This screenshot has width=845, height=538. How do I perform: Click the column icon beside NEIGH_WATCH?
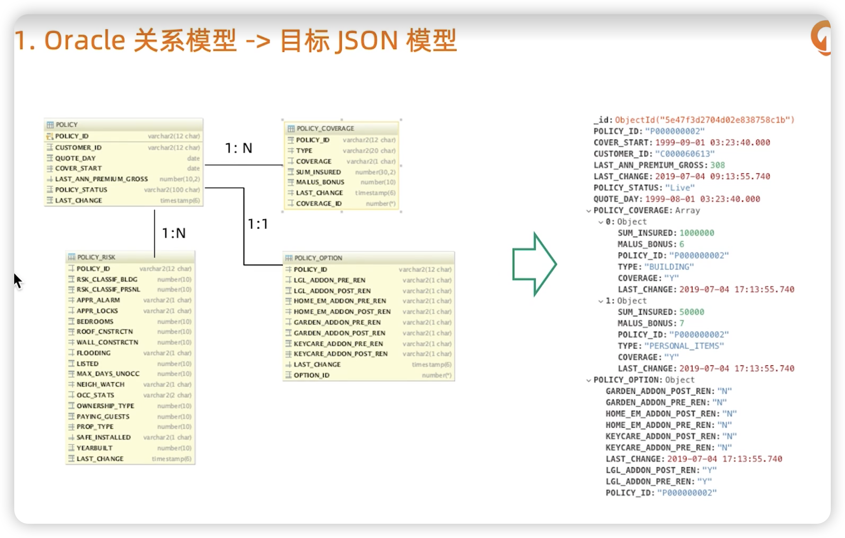[71, 384]
